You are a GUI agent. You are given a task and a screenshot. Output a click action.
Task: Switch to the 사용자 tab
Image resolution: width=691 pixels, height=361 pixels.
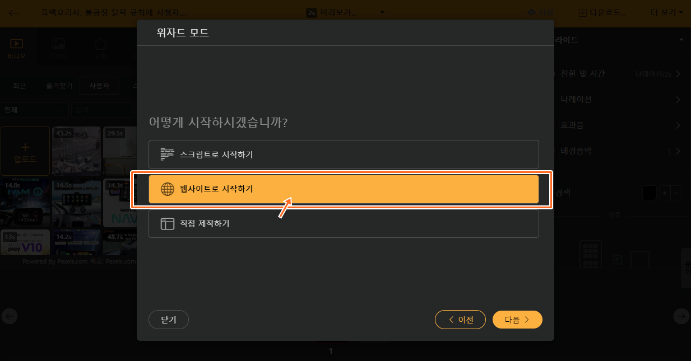(x=99, y=86)
